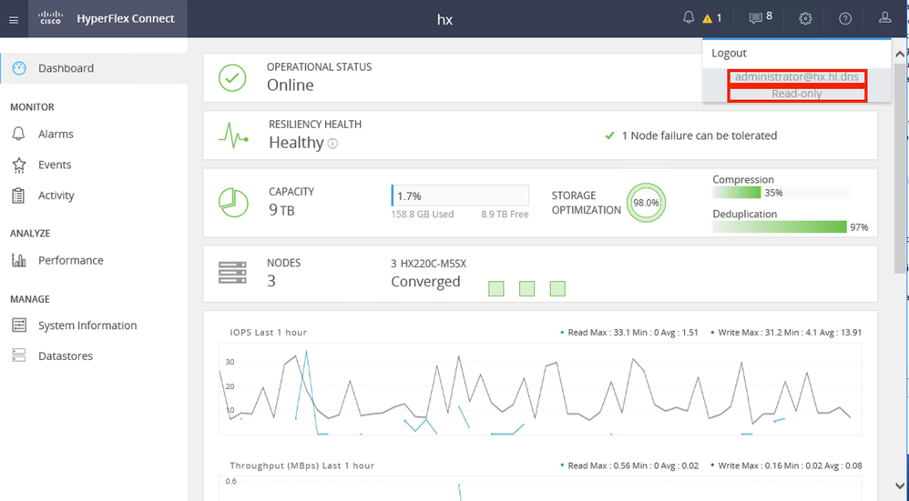Click the Nodes server stack icon
The height and width of the screenshot is (501, 909).
(x=232, y=273)
